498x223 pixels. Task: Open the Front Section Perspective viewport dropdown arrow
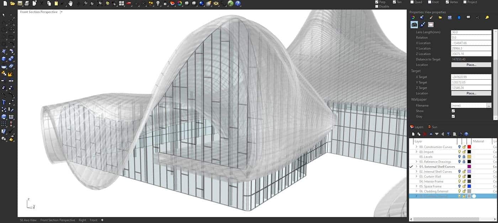pyautogui.click(x=61, y=12)
